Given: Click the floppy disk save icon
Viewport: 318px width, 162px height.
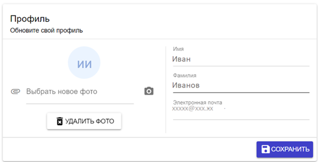Looking at the screenshot, I should (x=265, y=149).
